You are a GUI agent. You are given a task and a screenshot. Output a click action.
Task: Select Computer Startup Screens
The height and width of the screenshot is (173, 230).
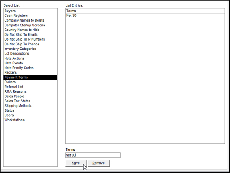pos(30,25)
